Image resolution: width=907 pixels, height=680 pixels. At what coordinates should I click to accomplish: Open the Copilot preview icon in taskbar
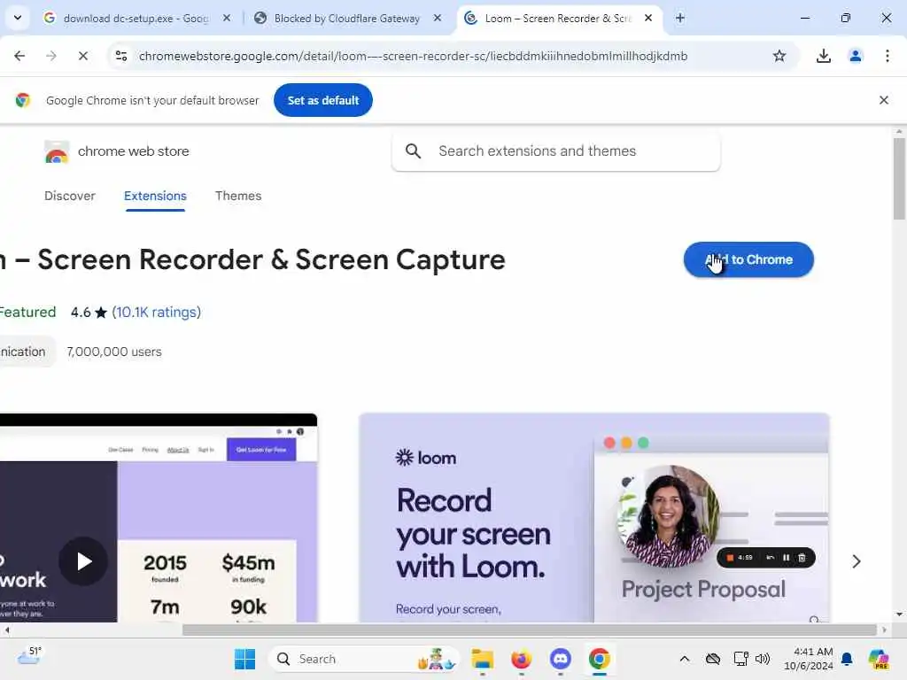click(x=878, y=659)
